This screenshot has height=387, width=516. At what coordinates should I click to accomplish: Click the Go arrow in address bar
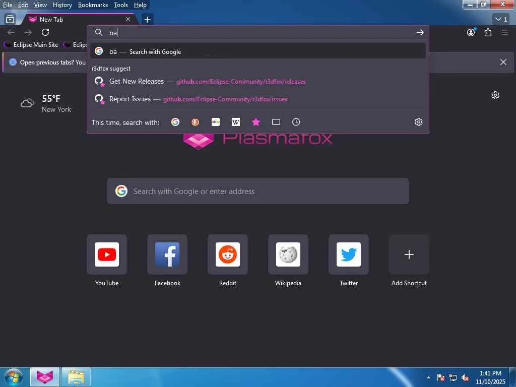point(420,33)
